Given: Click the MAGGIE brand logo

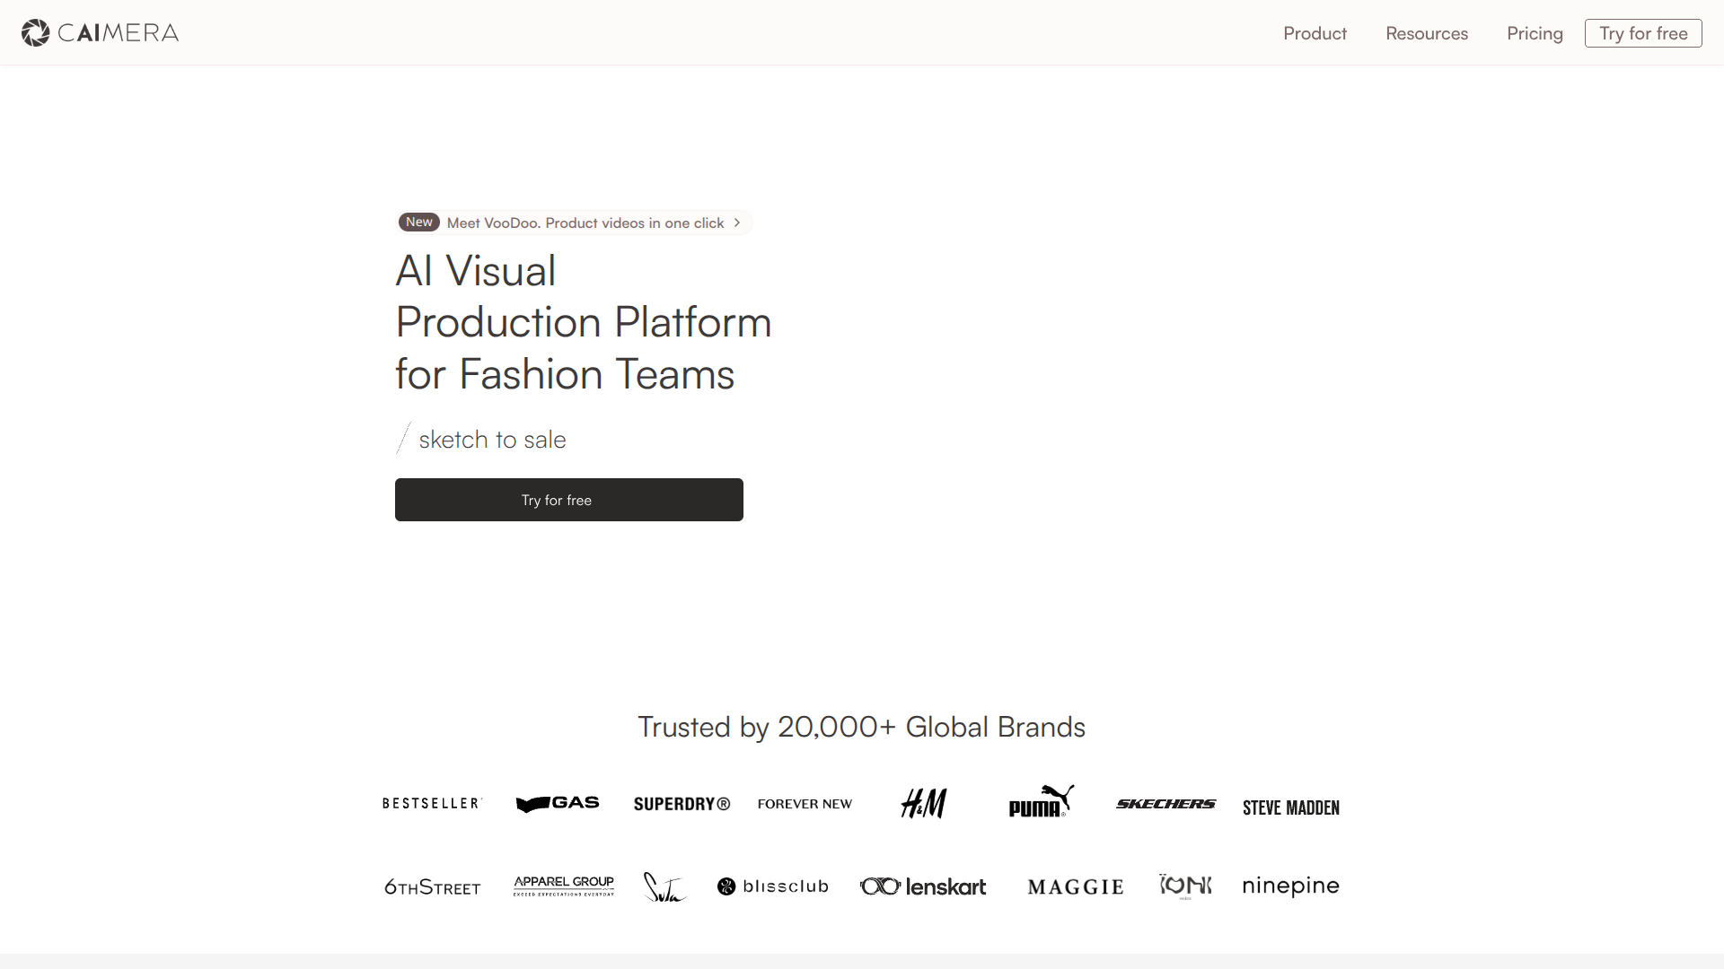Looking at the screenshot, I should pos(1076,887).
